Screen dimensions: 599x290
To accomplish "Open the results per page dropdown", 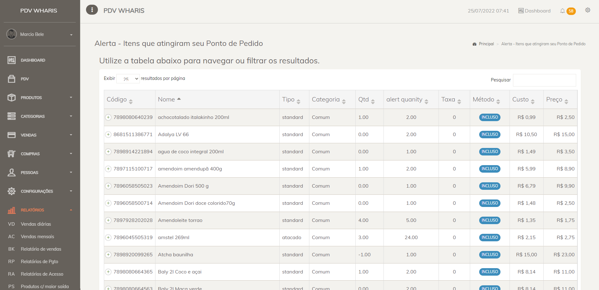I will coord(128,79).
